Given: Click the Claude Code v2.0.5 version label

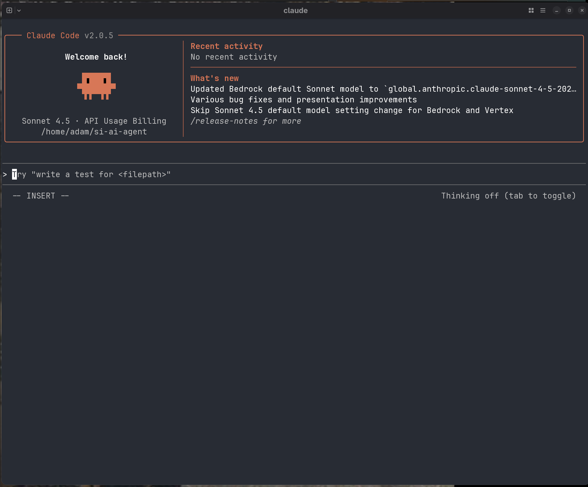Looking at the screenshot, I should coord(70,35).
